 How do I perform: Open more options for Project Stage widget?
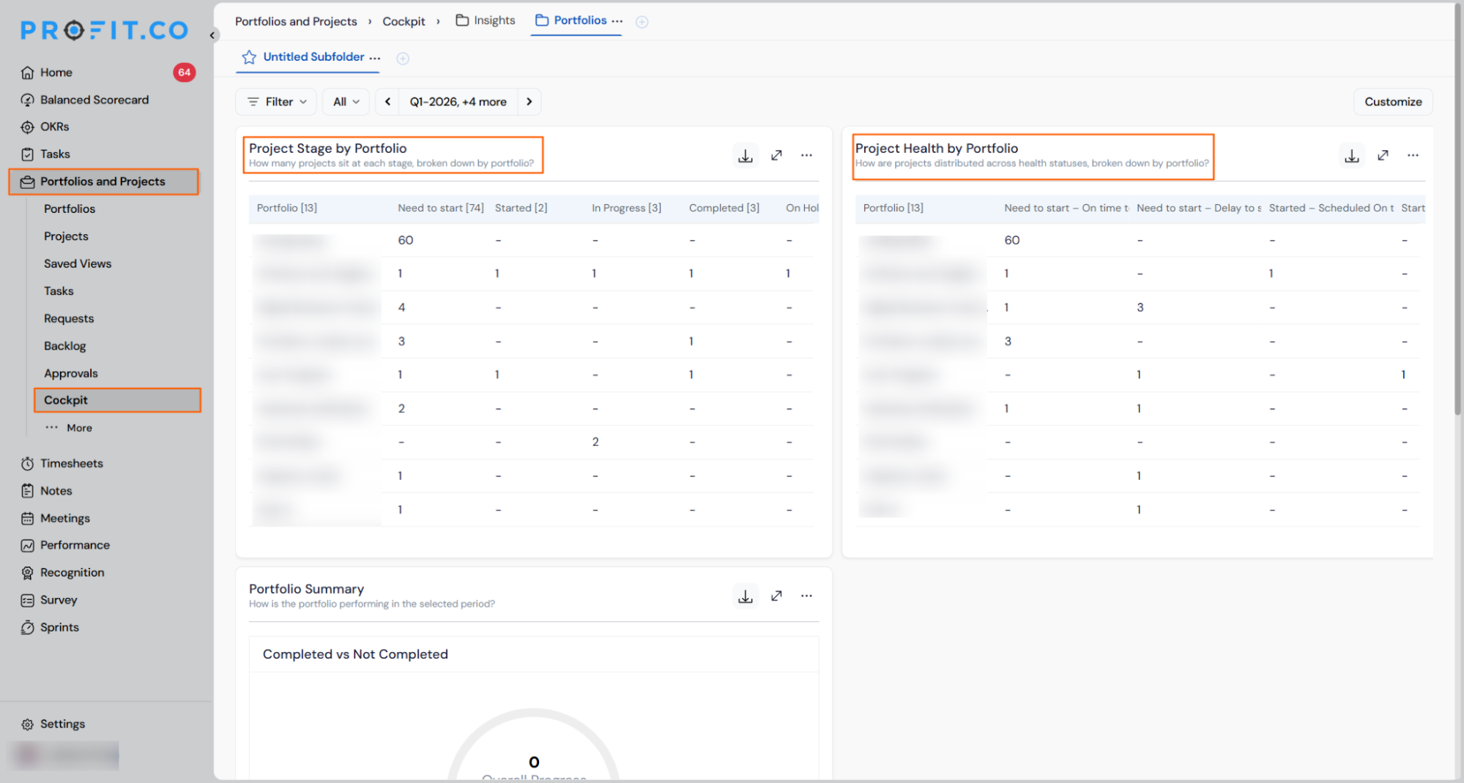(806, 155)
